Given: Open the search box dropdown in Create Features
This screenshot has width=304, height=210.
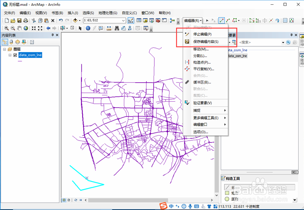Looking at the screenshot, I should click(x=283, y=42).
